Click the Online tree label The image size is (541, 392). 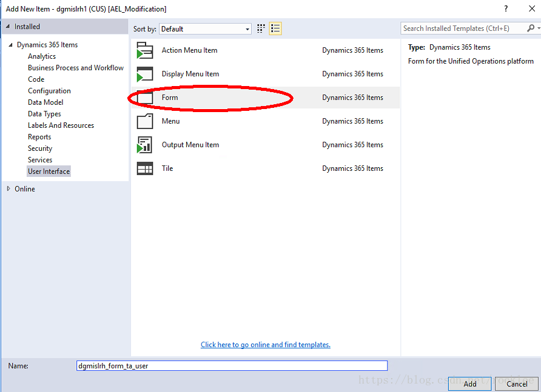24,189
